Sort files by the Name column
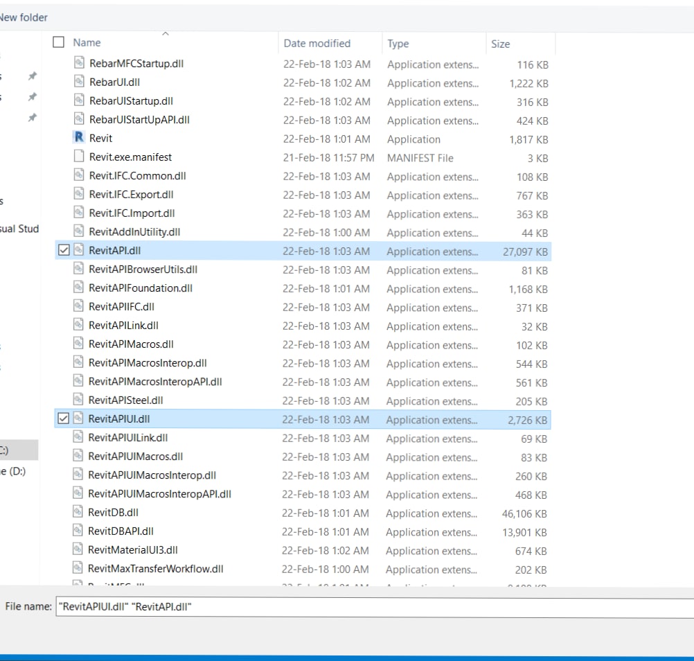The width and height of the screenshot is (694, 661). coord(87,43)
